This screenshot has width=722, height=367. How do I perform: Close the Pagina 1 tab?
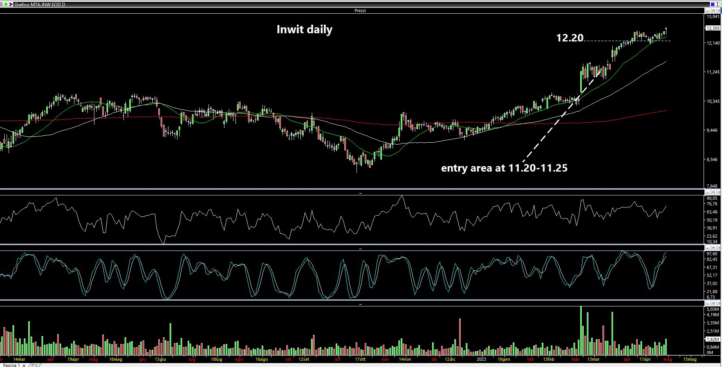click(x=24, y=365)
